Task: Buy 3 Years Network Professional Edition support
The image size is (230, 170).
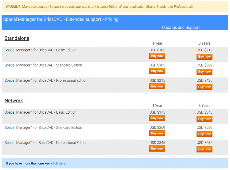Action: 204,149
